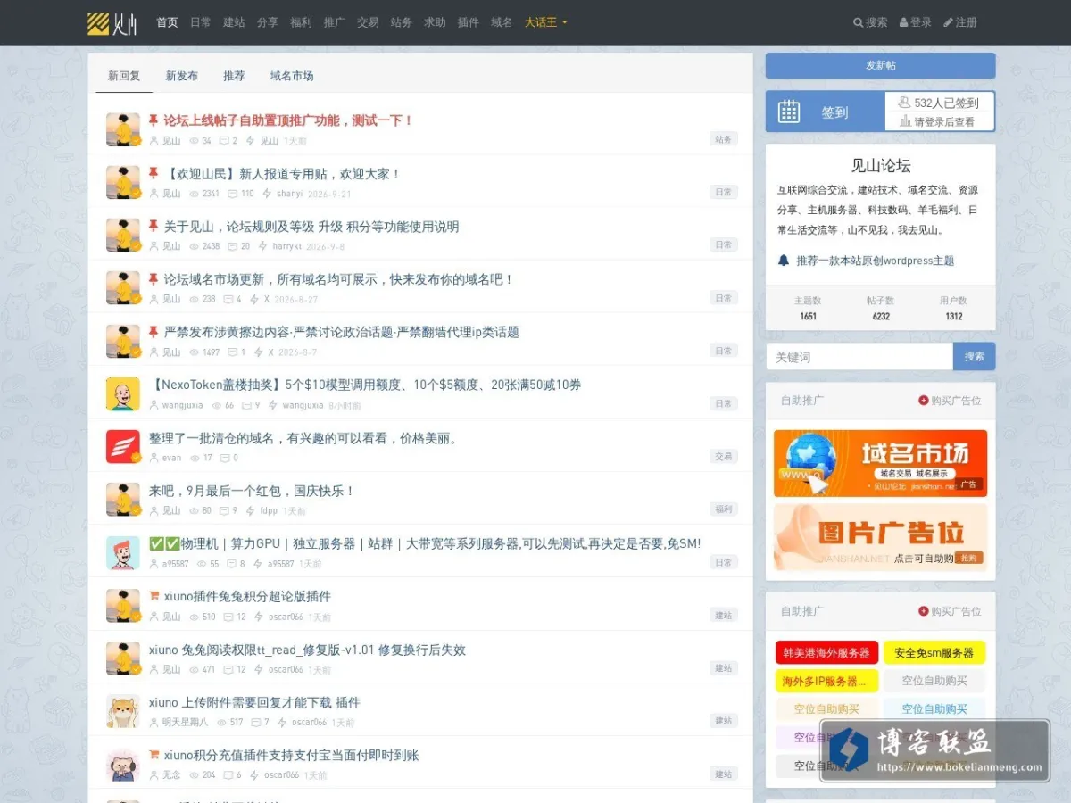Click 明天星期八's avatar icon
1071x803 pixels.
tap(123, 711)
